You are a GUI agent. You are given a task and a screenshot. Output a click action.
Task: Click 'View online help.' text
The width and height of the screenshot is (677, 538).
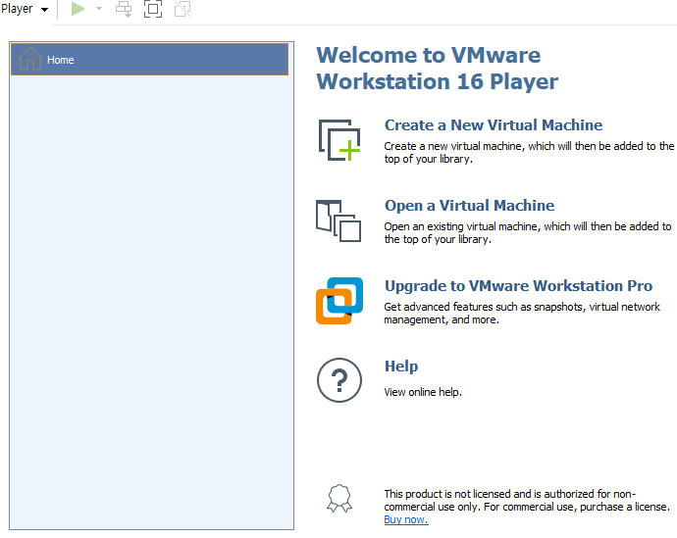click(x=423, y=392)
